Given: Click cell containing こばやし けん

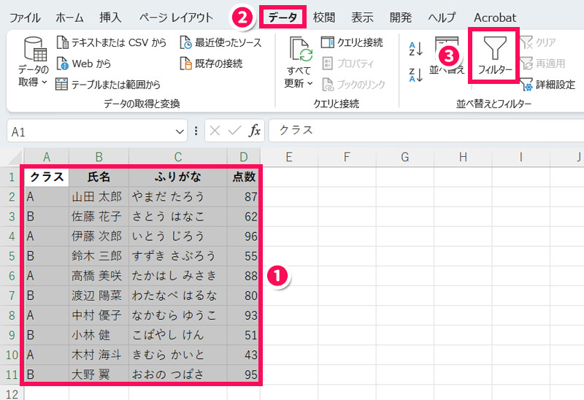Looking at the screenshot, I should point(178,335).
